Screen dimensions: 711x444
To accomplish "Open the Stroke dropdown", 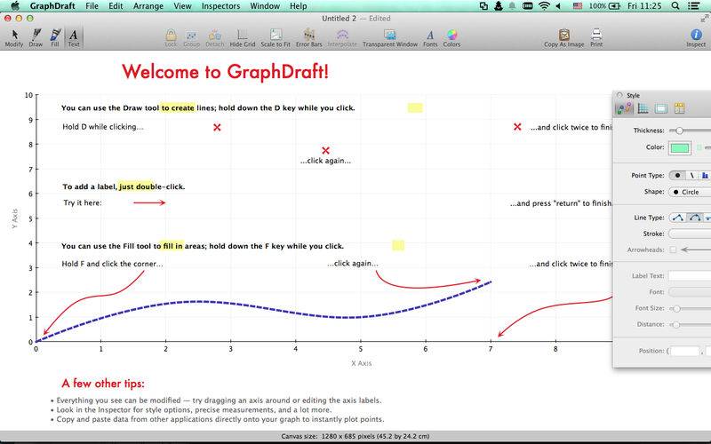I will click(x=690, y=234).
